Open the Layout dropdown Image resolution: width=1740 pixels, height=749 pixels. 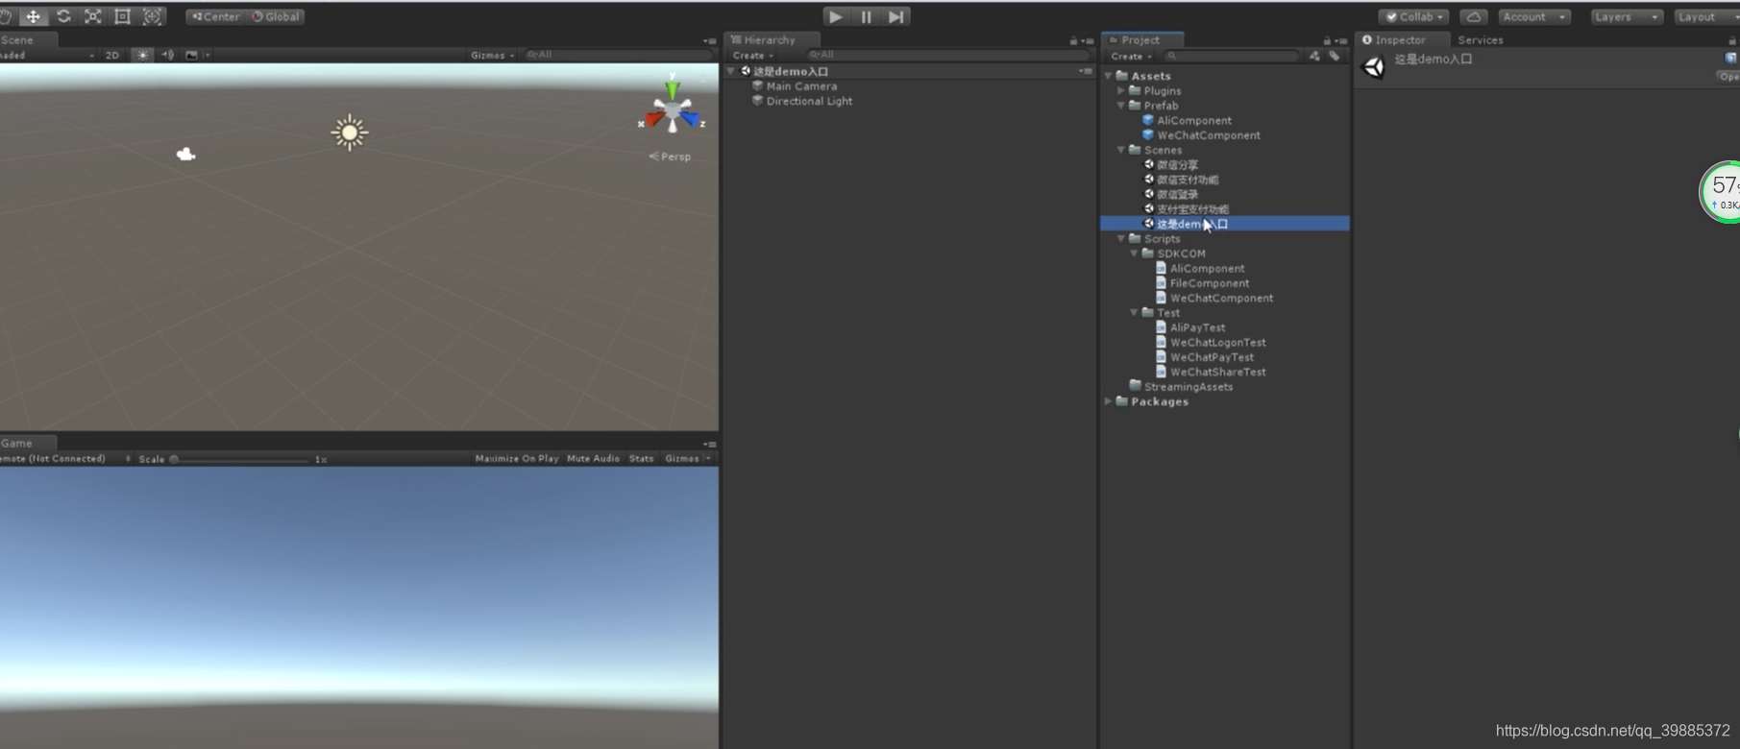(x=1705, y=16)
